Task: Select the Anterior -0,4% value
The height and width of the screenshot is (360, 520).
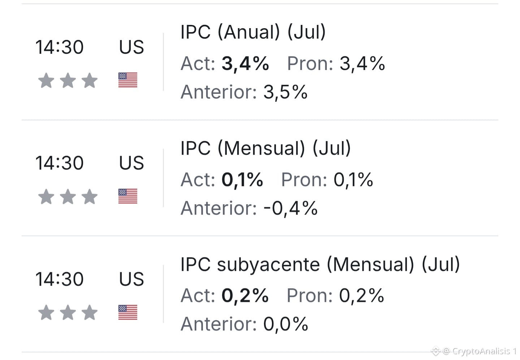Action: tap(291, 208)
